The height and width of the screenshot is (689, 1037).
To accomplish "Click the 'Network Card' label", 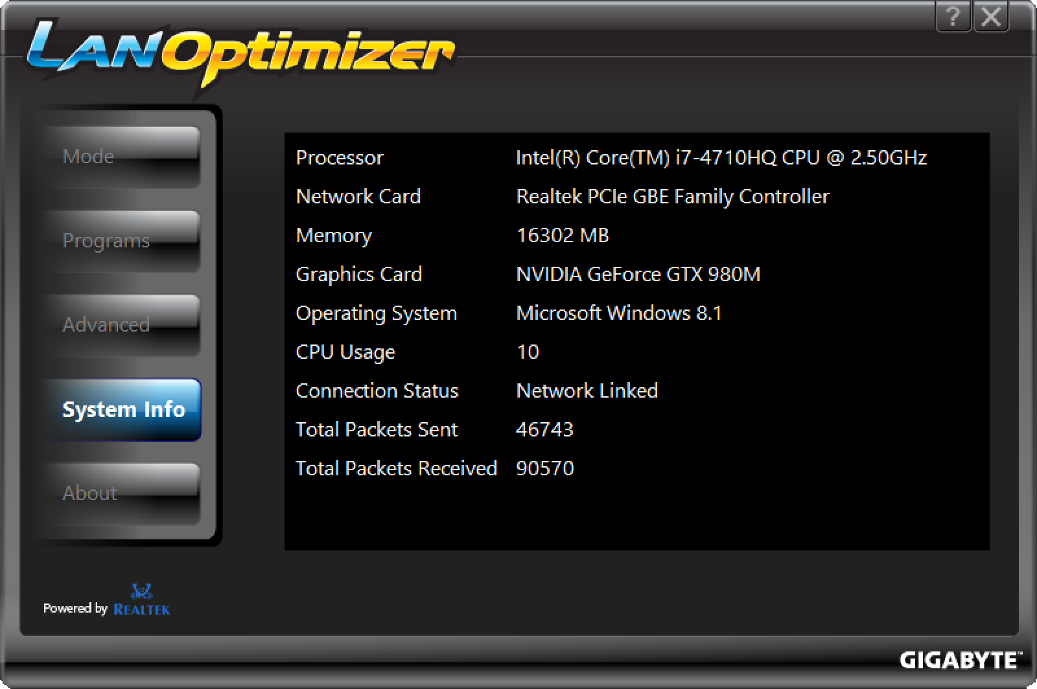I will (x=358, y=196).
